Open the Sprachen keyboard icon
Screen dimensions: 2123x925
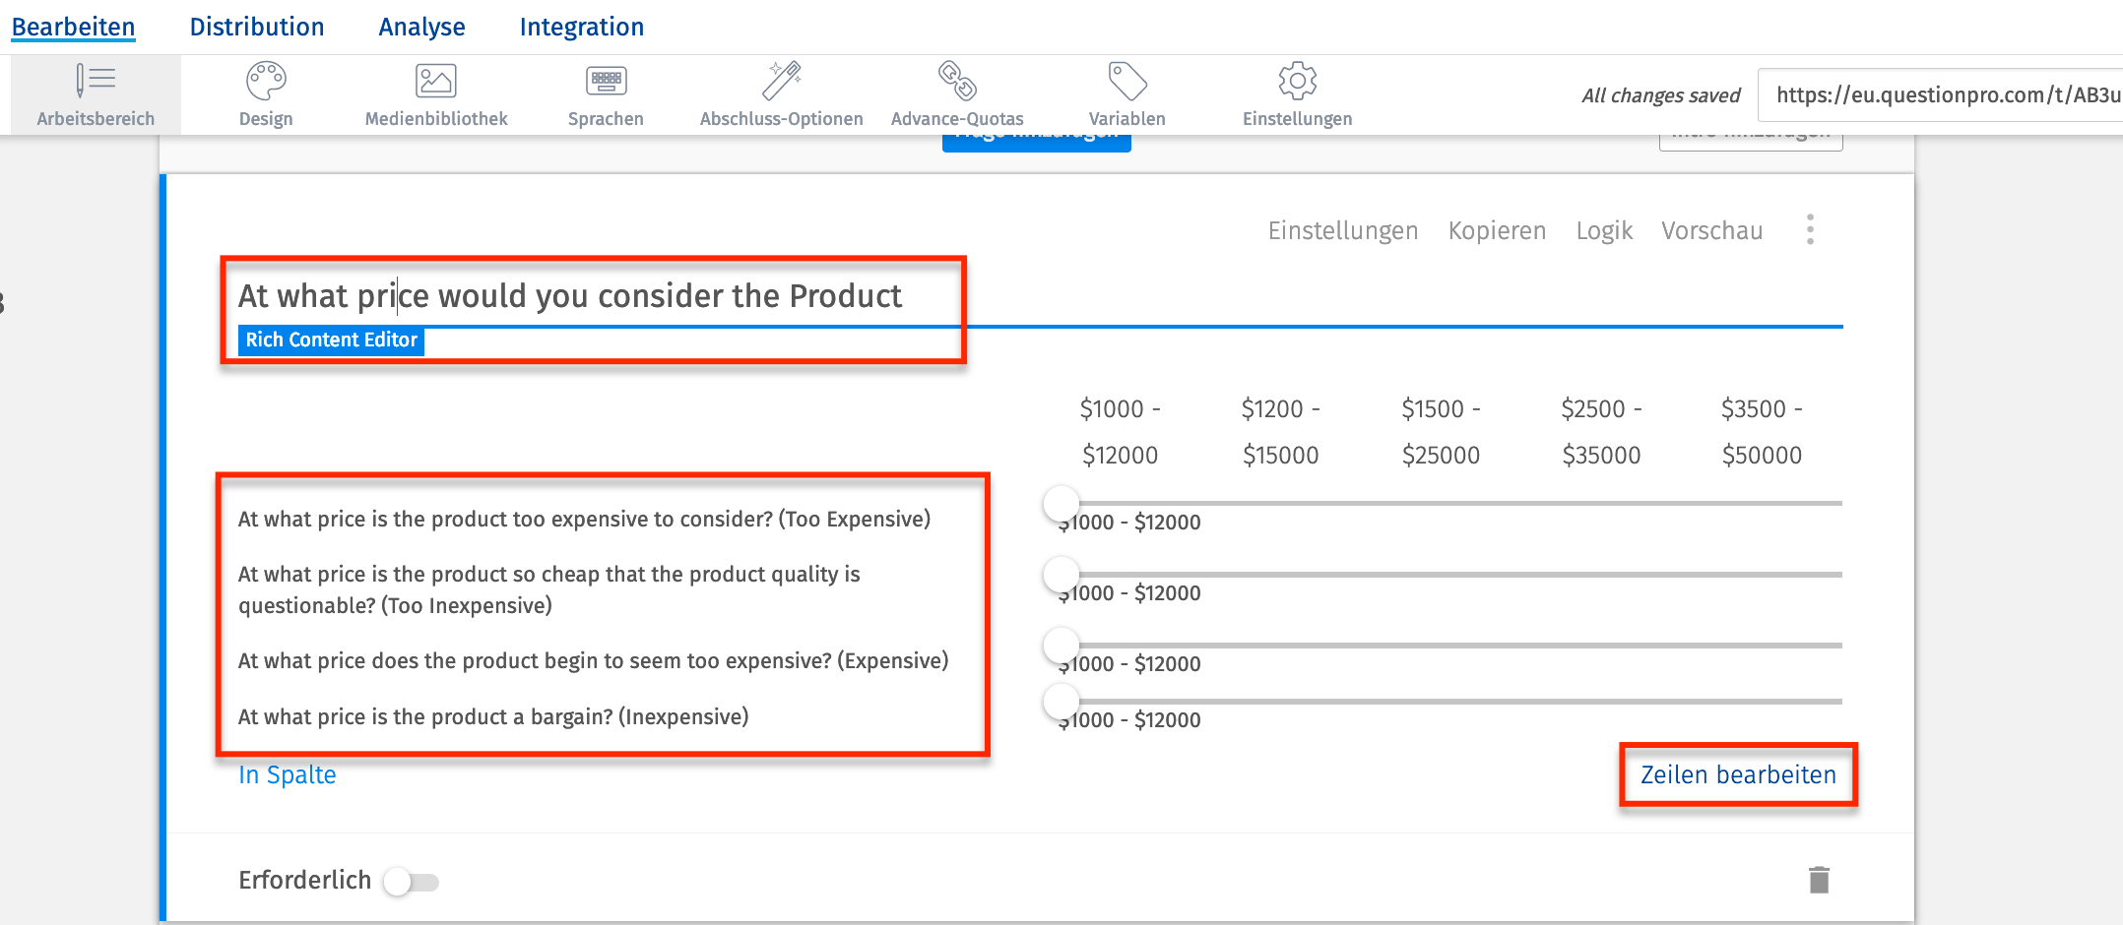(x=606, y=82)
